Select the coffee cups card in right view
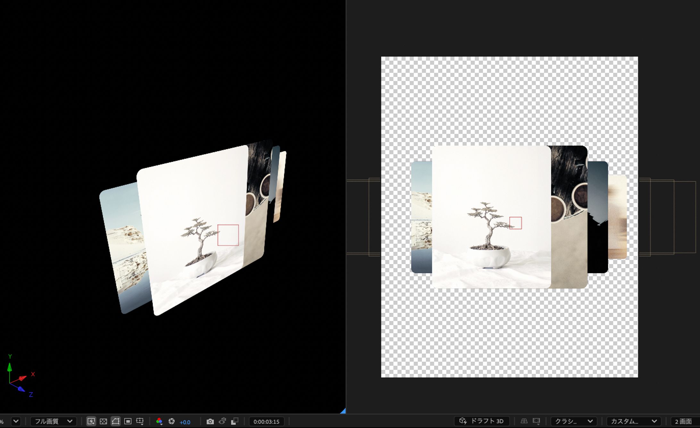Screen dimensions: 700x428 click(x=569, y=217)
